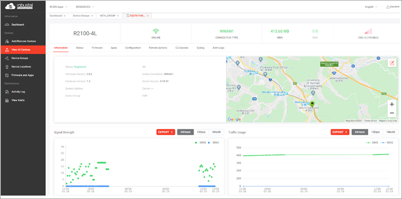402x199 pixels.
Task: Expand the RCMS Apps dropdown
Action: pos(58,7)
